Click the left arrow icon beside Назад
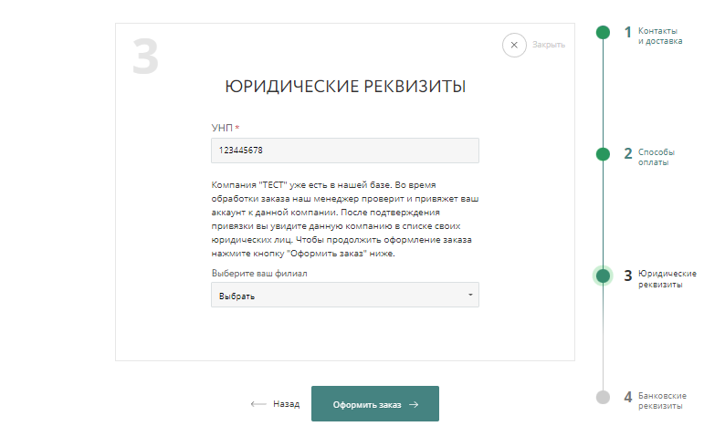Image resolution: width=725 pixels, height=447 pixels. point(257,404)
